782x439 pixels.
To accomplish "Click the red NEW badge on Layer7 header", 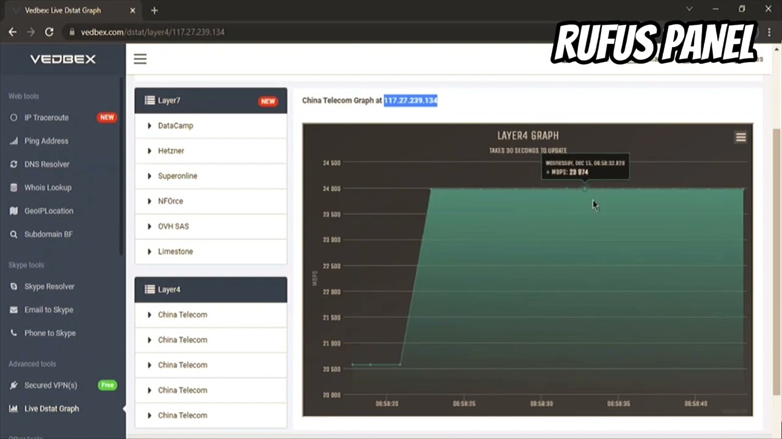I will (x=268, y=101).
